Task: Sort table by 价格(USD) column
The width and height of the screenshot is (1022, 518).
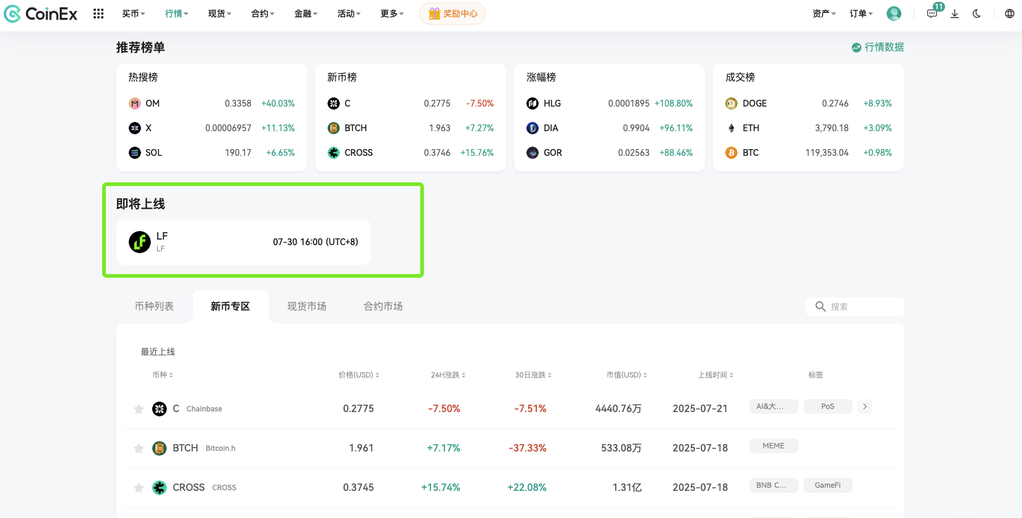Action: pyautogui.click(x=359, y=375)
